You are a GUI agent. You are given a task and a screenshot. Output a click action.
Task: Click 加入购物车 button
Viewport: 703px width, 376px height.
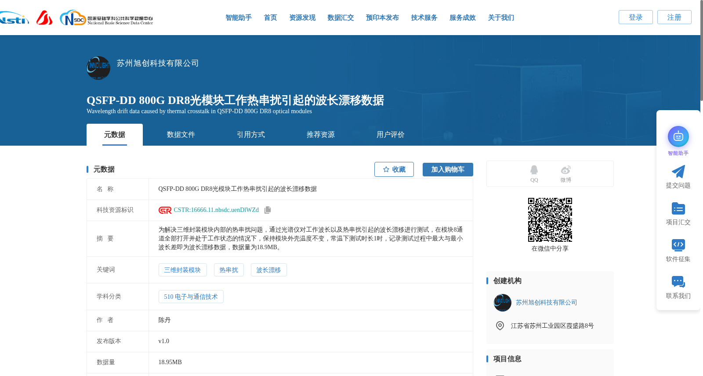coord(448,169)
